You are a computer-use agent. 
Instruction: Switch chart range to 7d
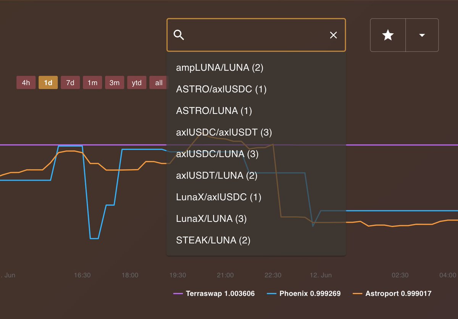pyautogui.click(x=70, y=83)
